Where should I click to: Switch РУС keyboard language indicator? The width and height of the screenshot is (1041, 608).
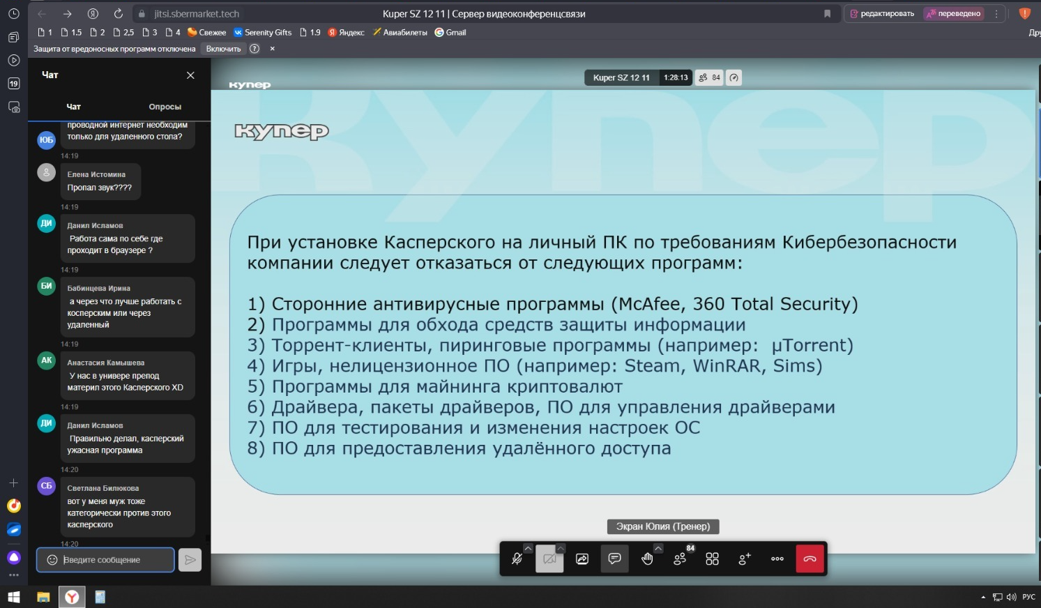[x=1028, y=597]
